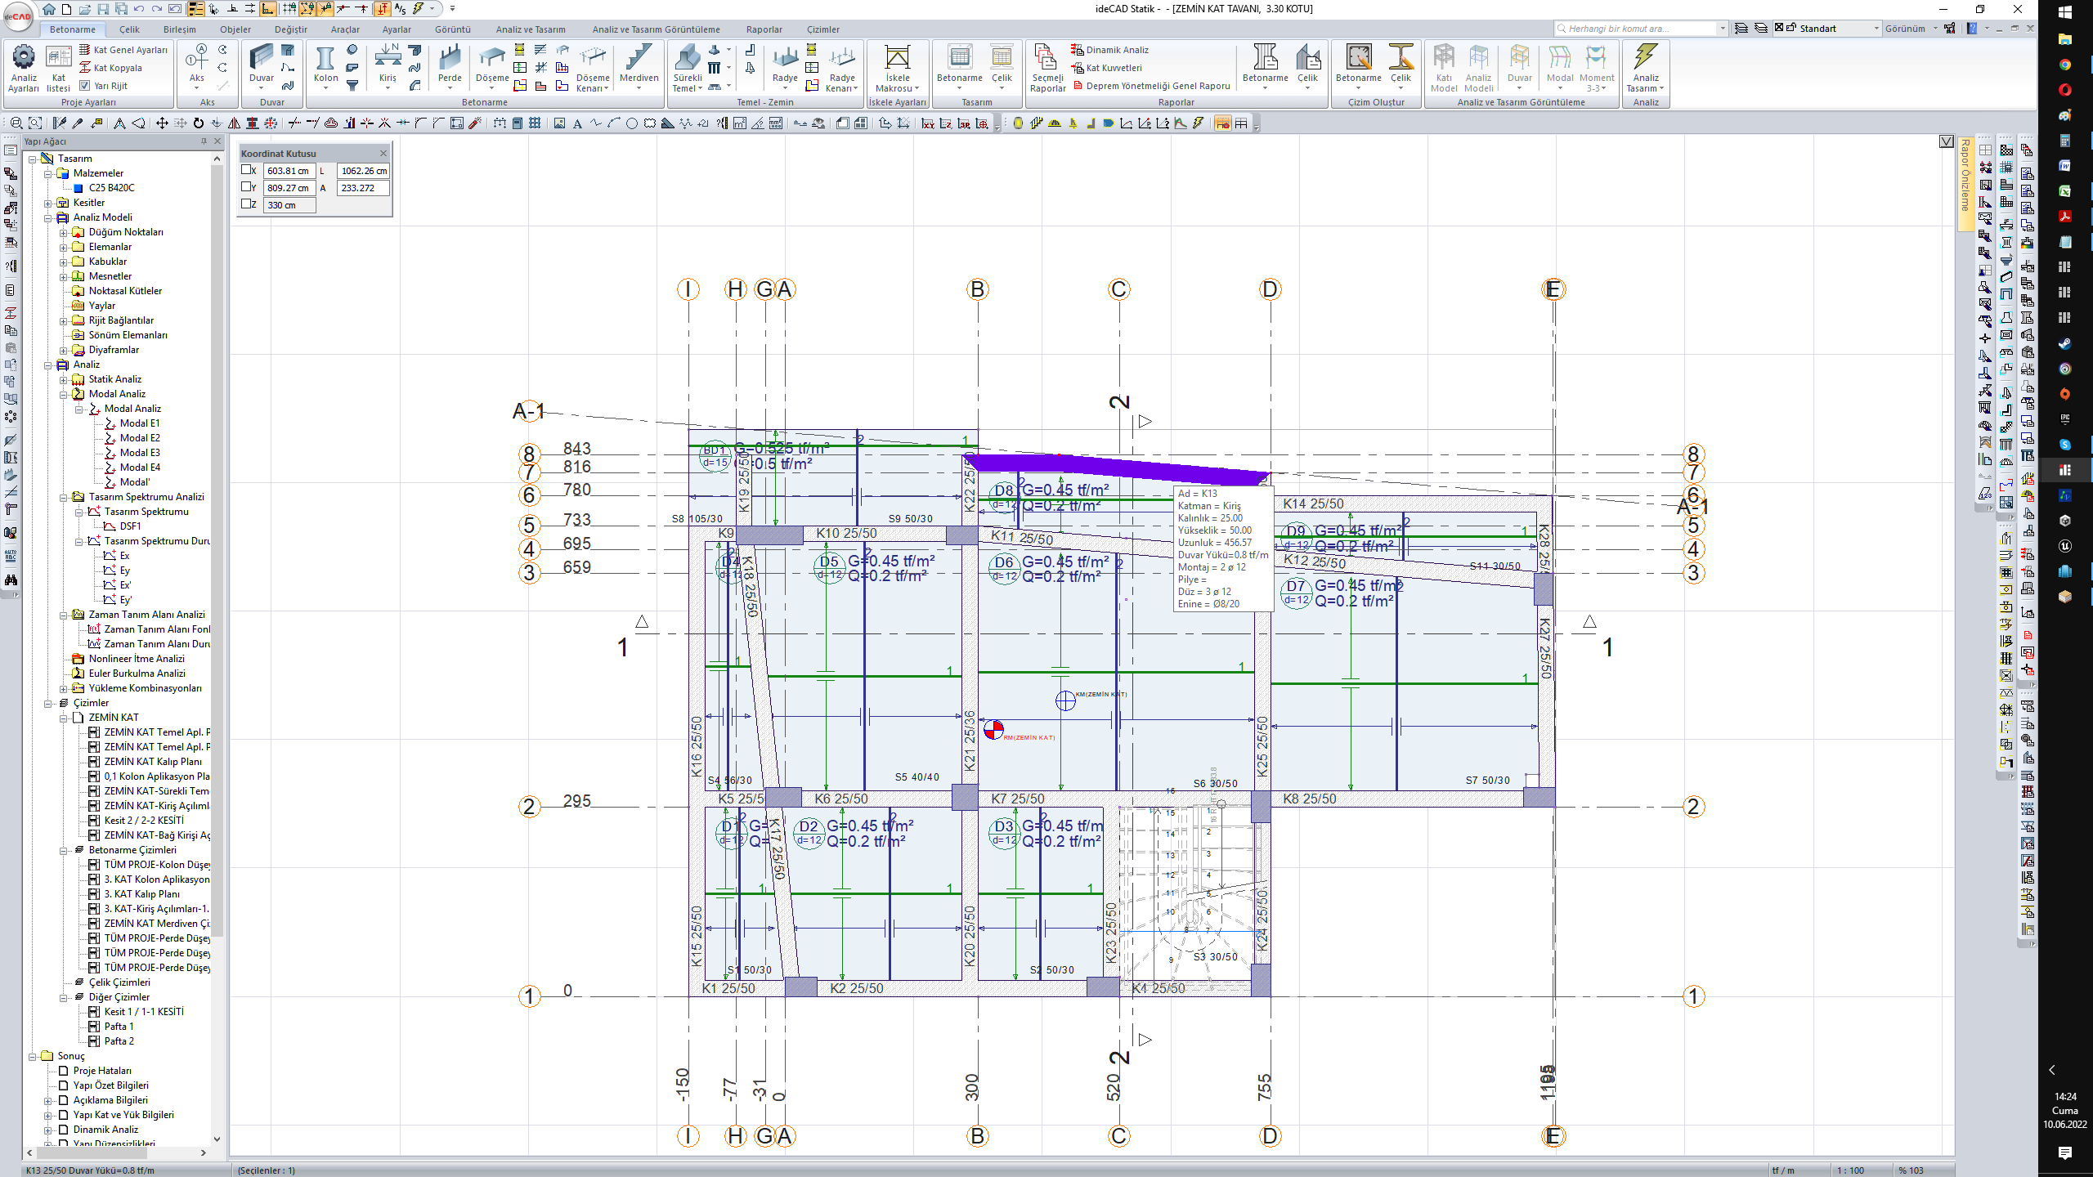
Task: Open the Analiz Modeli view
Action: (1478, 69)
